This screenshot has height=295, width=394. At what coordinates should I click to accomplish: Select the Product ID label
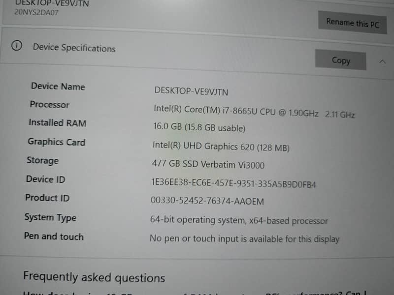(47, 198)
